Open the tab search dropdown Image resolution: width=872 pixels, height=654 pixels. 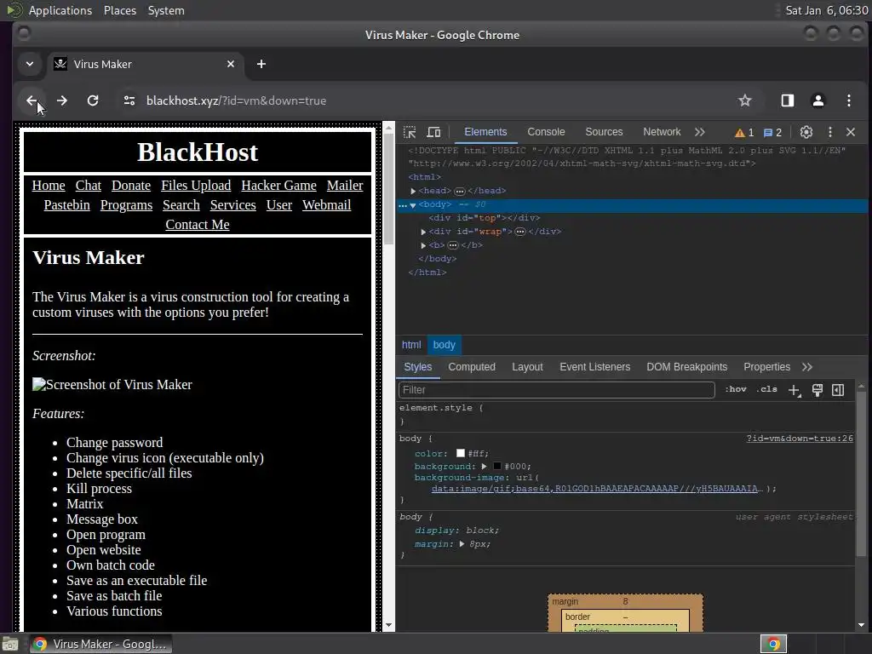(30, 65)
